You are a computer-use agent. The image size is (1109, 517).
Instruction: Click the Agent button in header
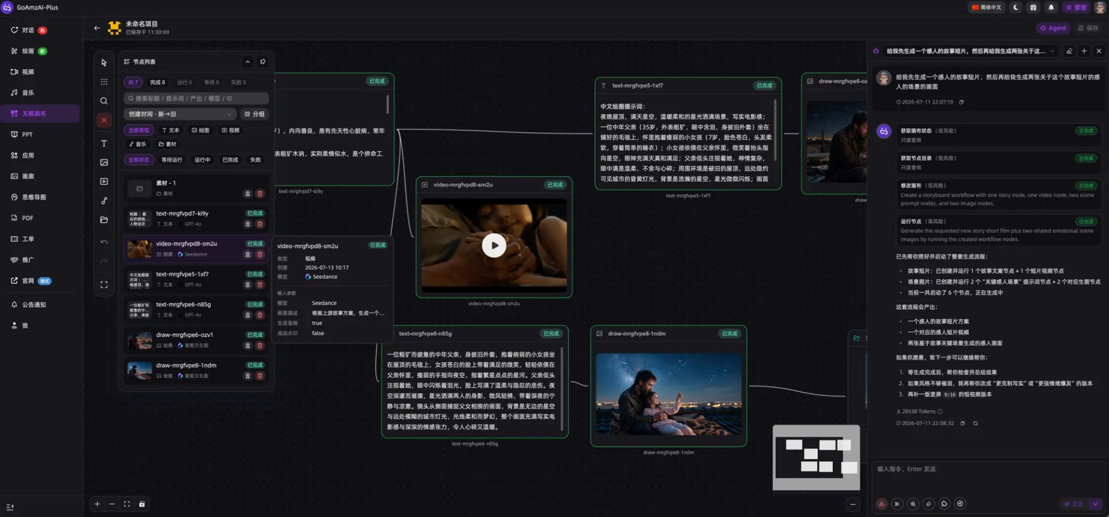[x=1054, y=28]
